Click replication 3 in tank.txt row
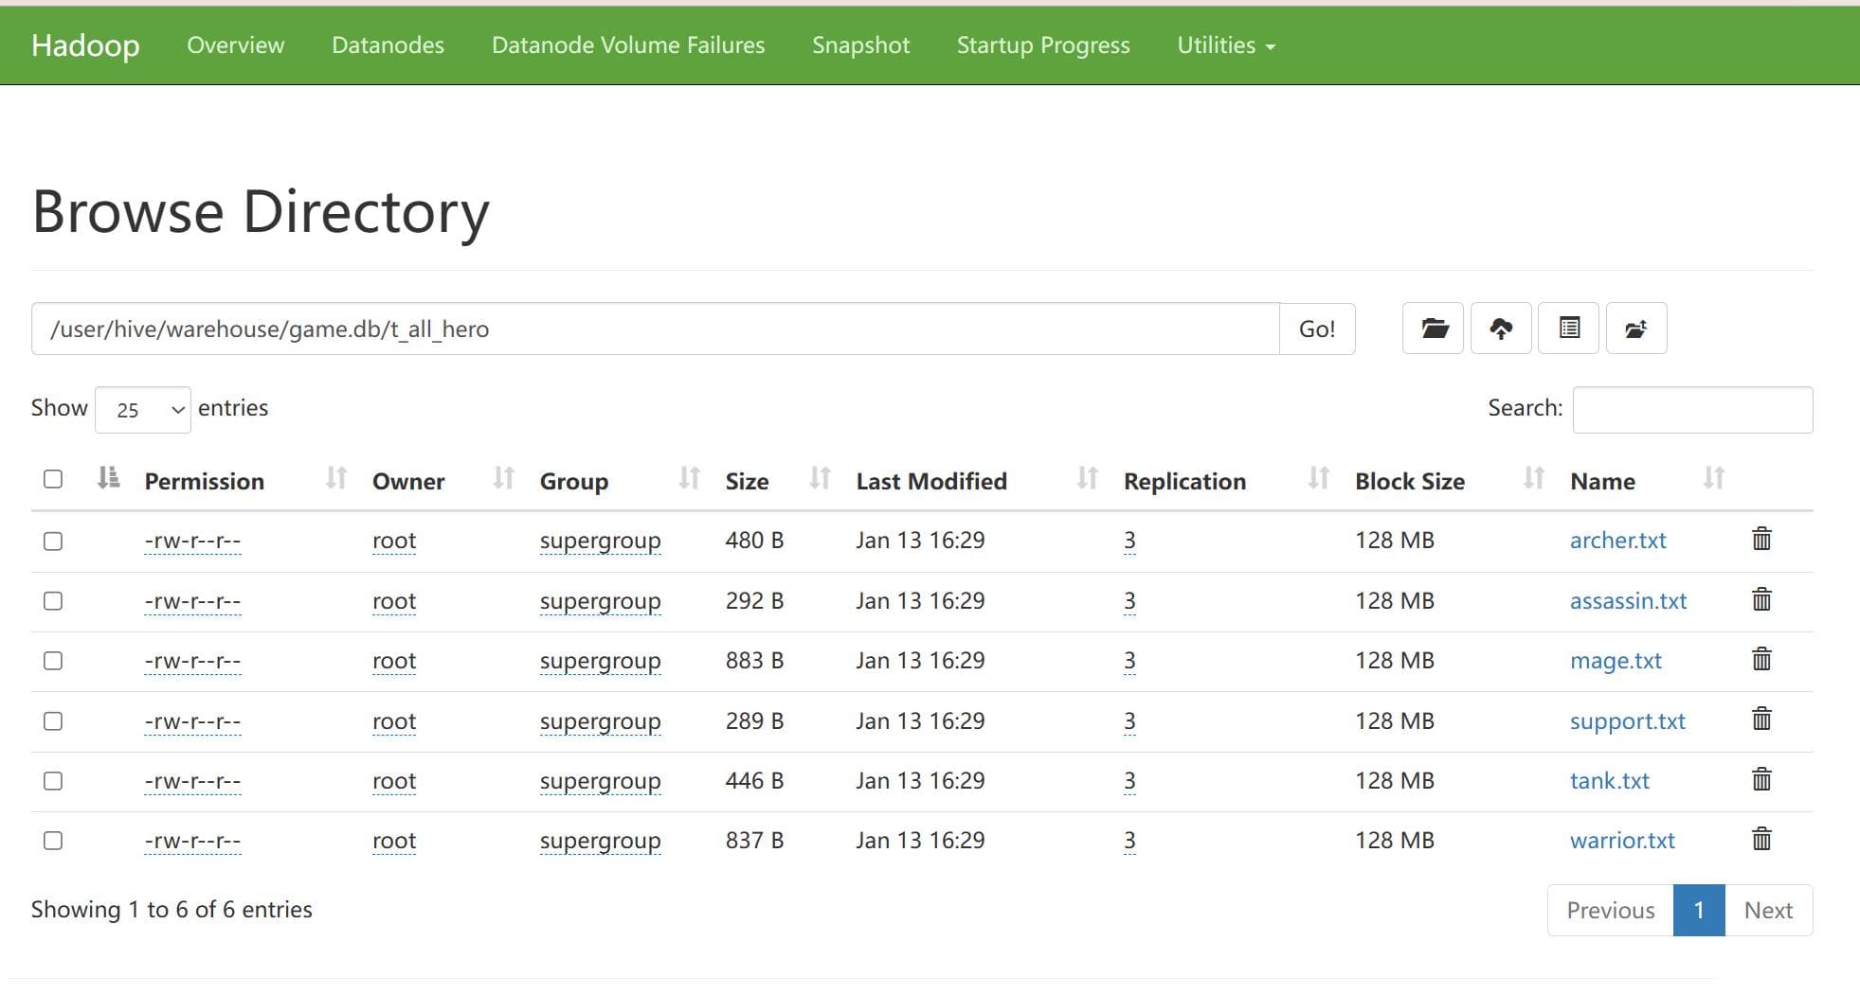 coord(1129,781)
